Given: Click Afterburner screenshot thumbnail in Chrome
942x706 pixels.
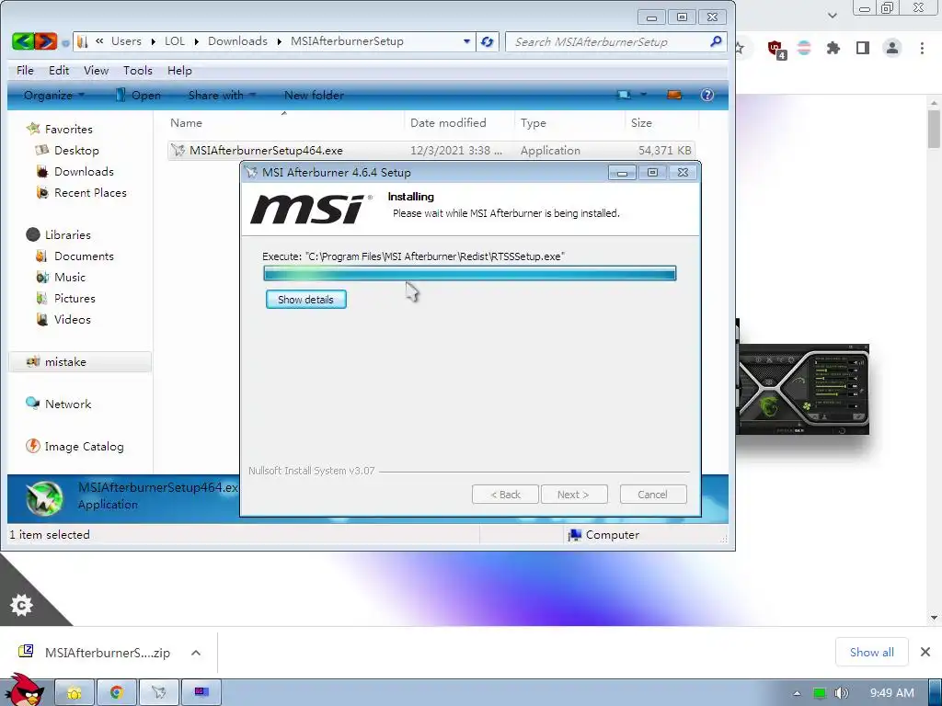Looking at the screenshot, I should tap(802, 389).
